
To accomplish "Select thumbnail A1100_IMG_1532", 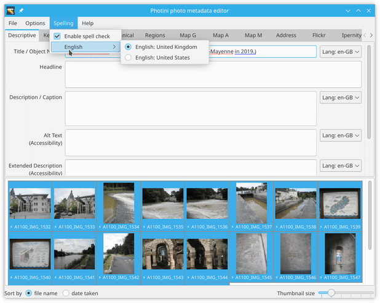I will tap(30, 206).
